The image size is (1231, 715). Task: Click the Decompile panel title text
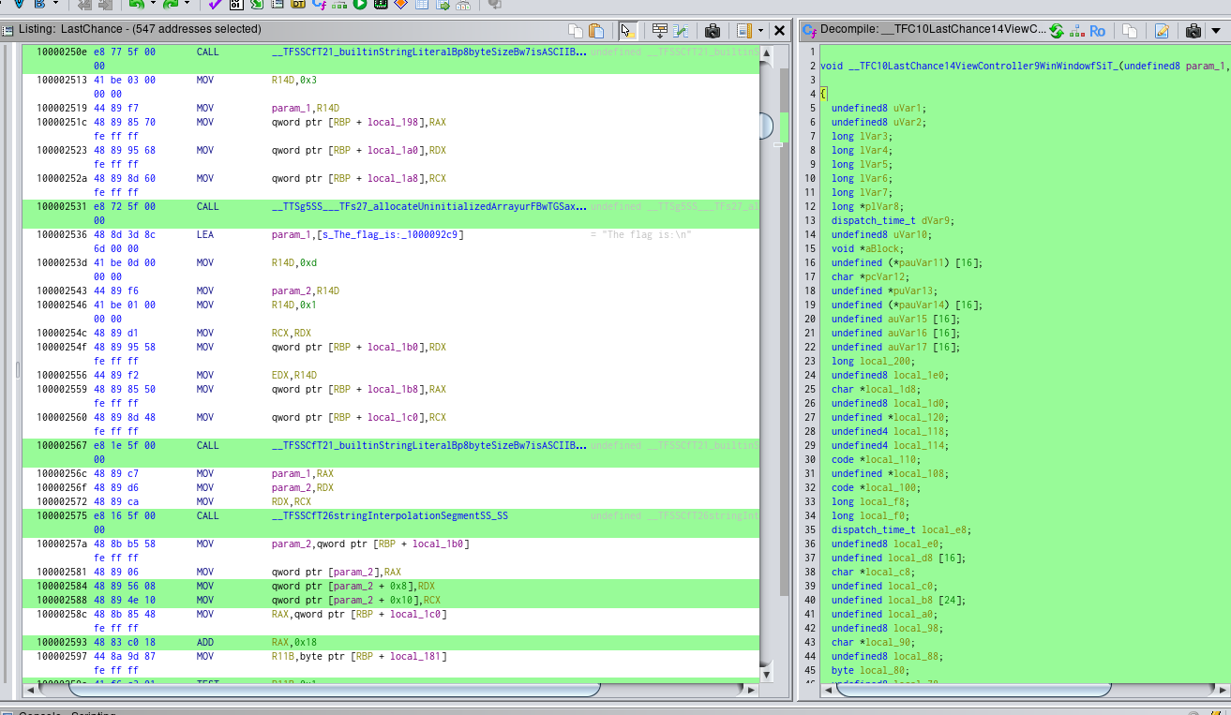click(x=934, y=30)
